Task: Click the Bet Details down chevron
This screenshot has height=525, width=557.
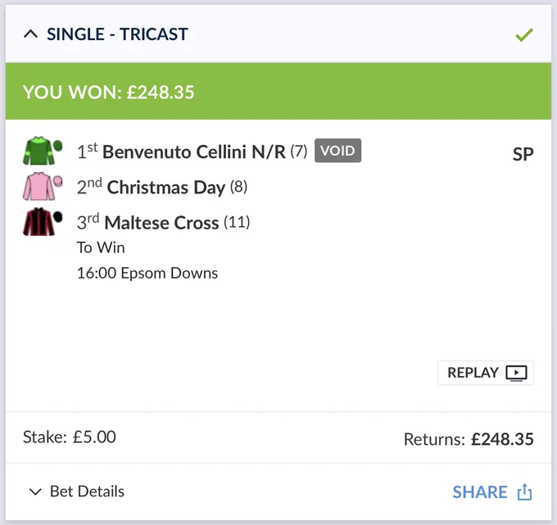Action: coord(35,492)
